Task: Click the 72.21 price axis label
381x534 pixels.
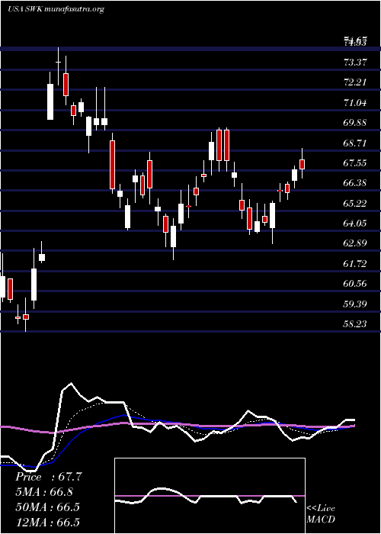Action: (355, 82)
